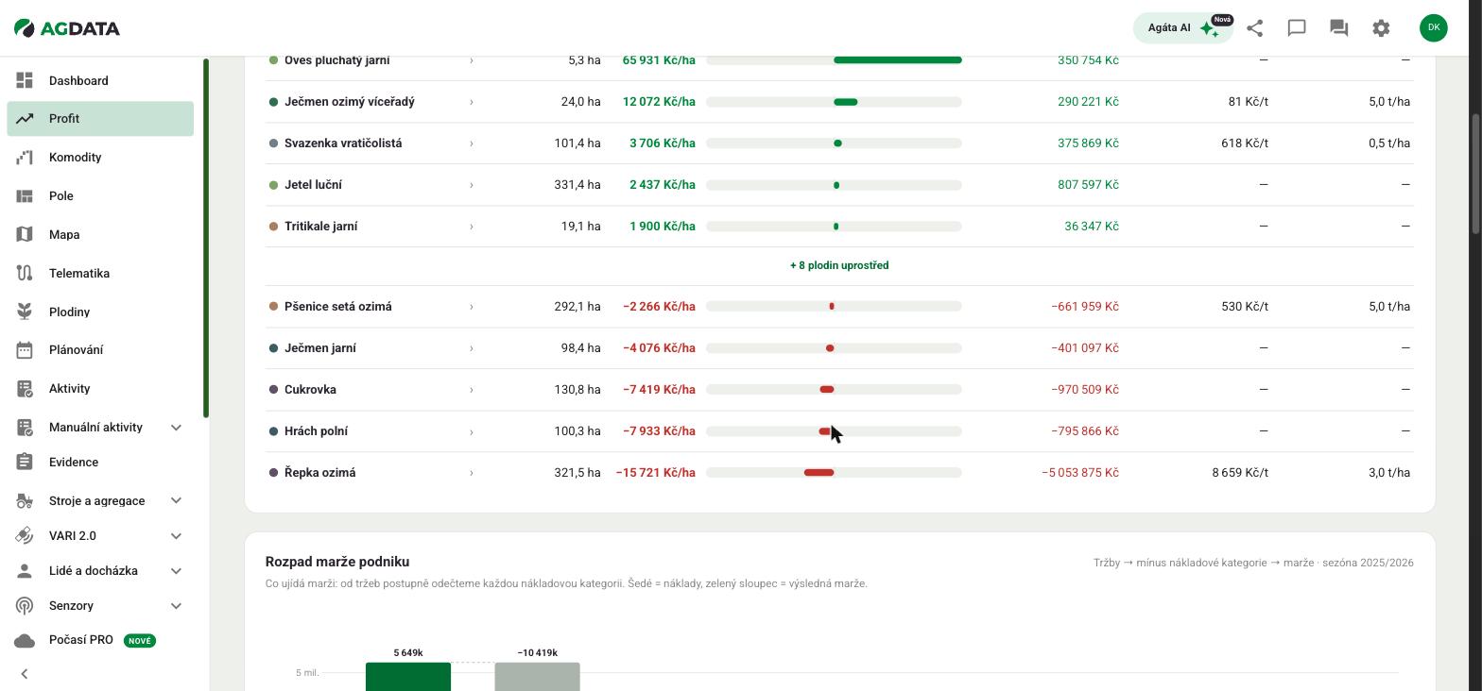Image resolution: width=1482 pixels, height=691 pixels.
Task: Open the single comment bubble icon
Action: [1297, 28]
